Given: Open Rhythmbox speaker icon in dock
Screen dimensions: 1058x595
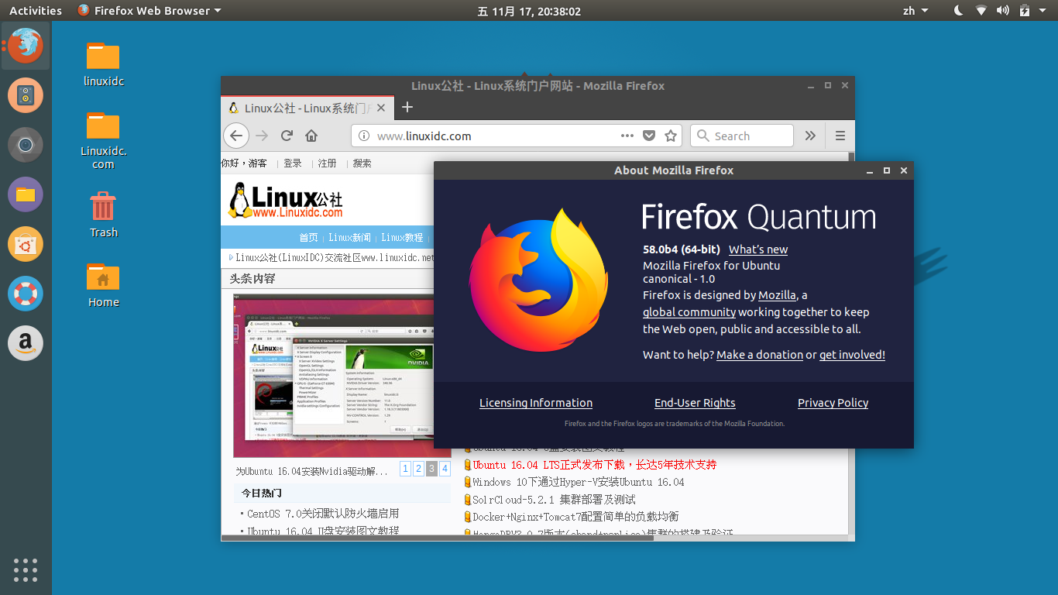Looking at the screenshot, I should point(26,95).
